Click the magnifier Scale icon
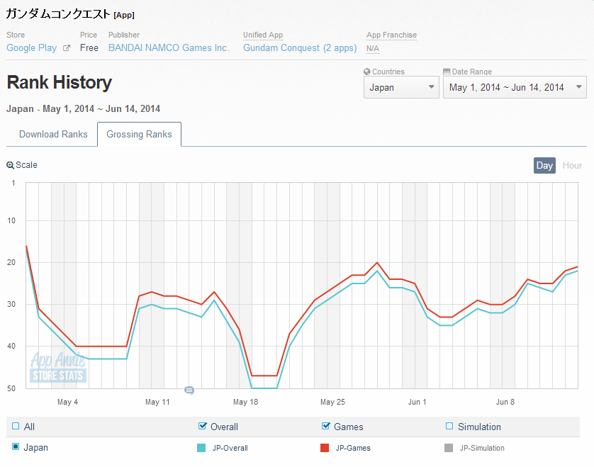This screenshot has height=467, width=594. click(10, 165)
